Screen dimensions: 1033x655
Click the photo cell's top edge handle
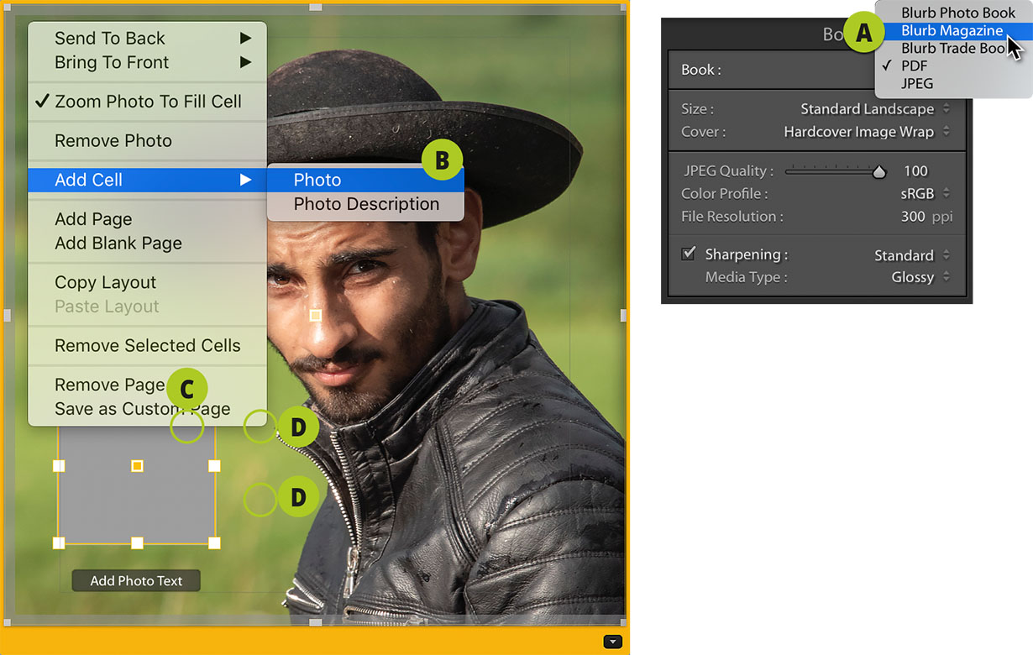pos(315,7)
